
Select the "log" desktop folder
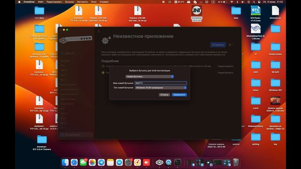click(275, 139)
